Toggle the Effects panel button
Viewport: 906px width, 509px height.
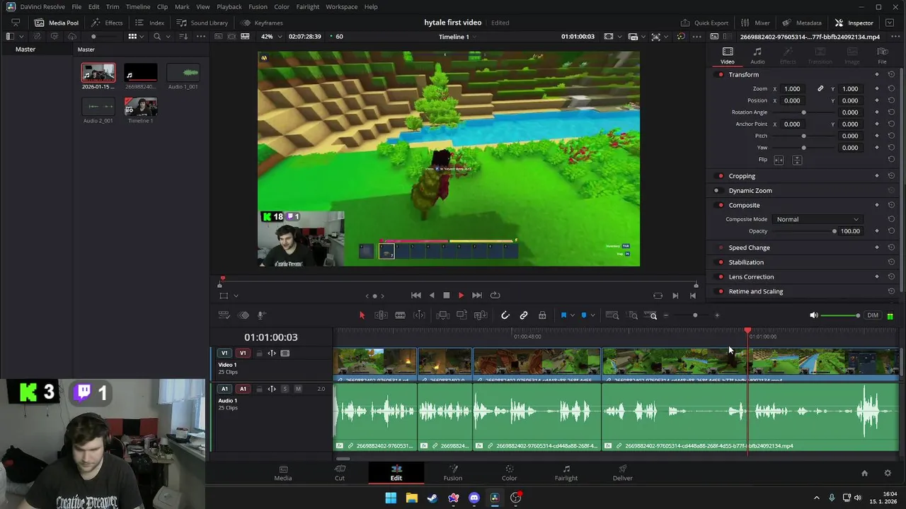pyautogui.click(x=107, y=23)
